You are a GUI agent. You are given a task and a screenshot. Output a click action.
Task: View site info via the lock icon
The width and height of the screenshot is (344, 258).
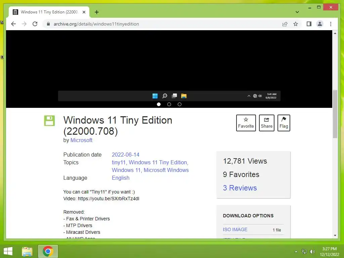click(48, 24)
